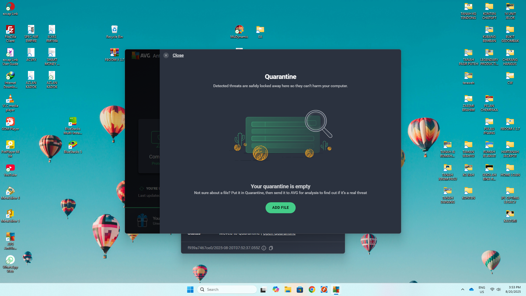Select the Recycle Bin icon

[114, 30]
